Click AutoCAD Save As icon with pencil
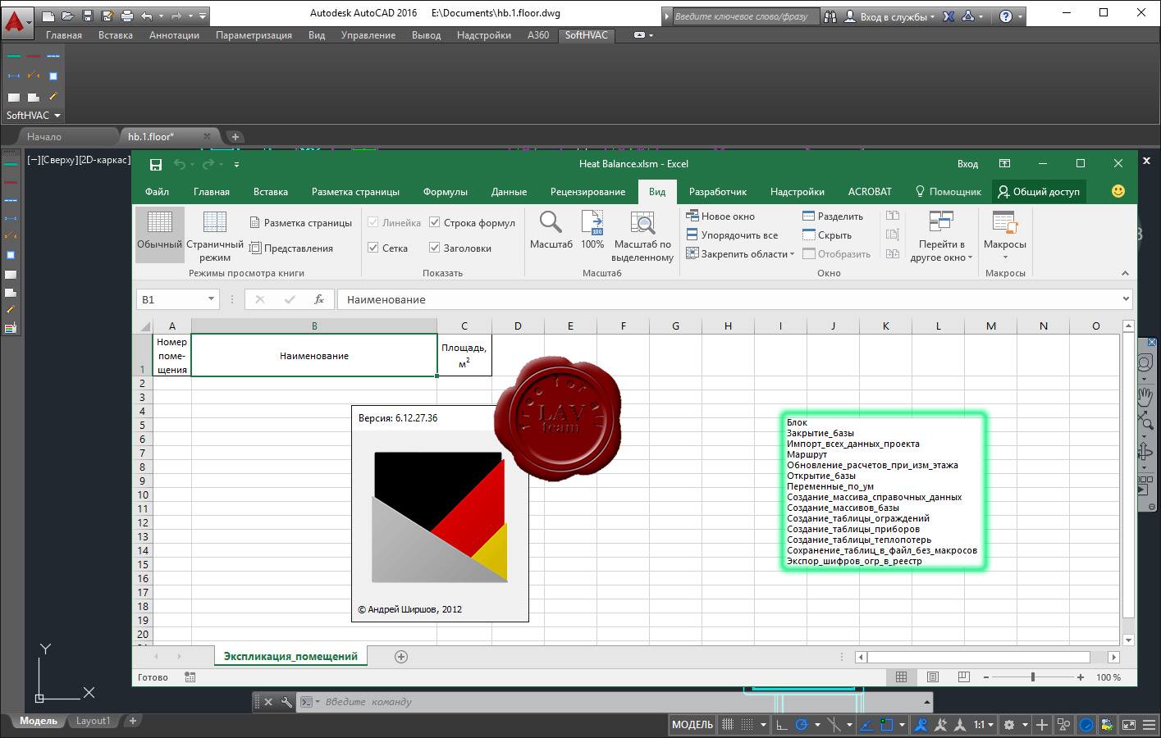 click(107, 16)
